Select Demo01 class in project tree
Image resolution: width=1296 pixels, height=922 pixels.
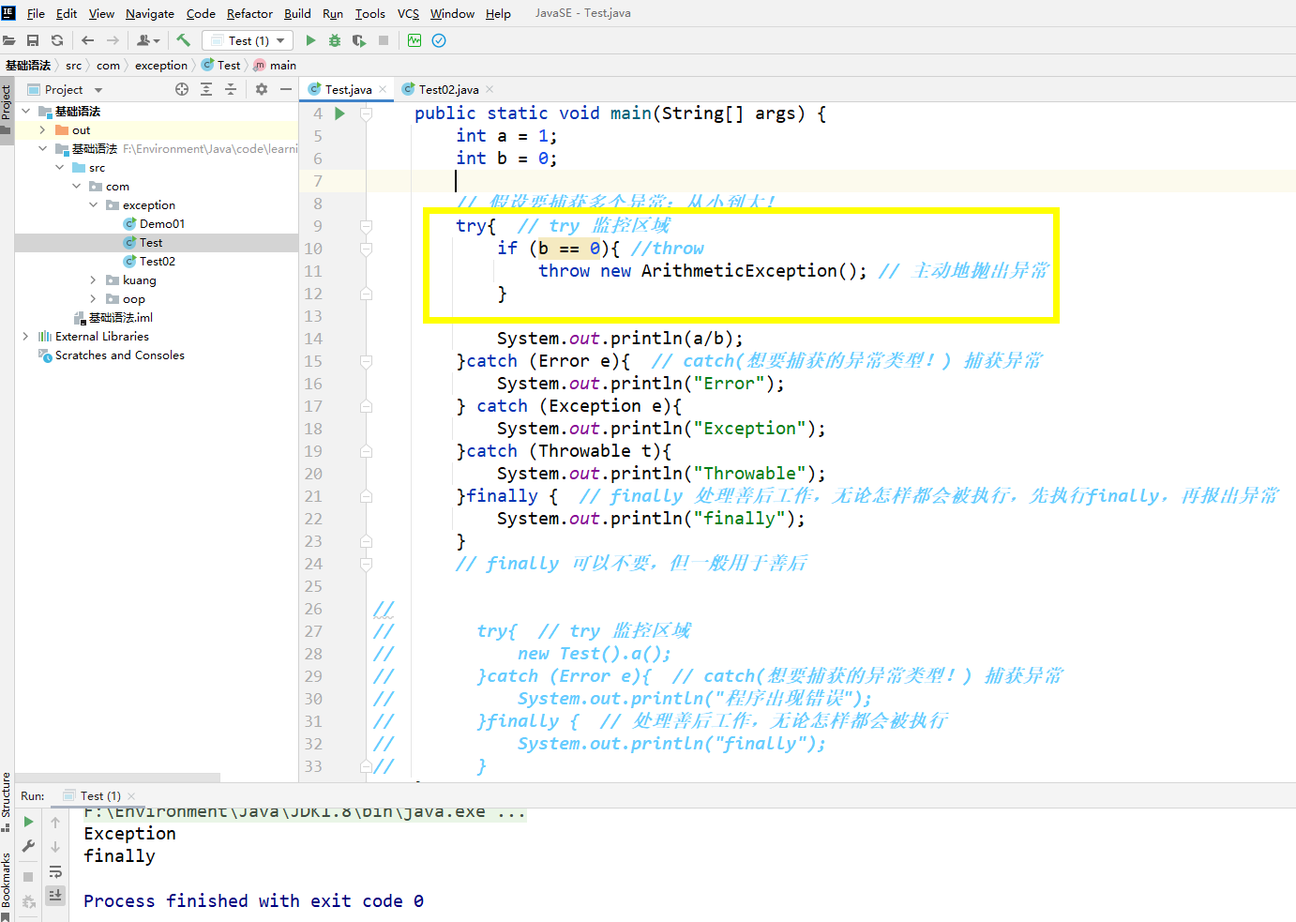coord(161,224)
